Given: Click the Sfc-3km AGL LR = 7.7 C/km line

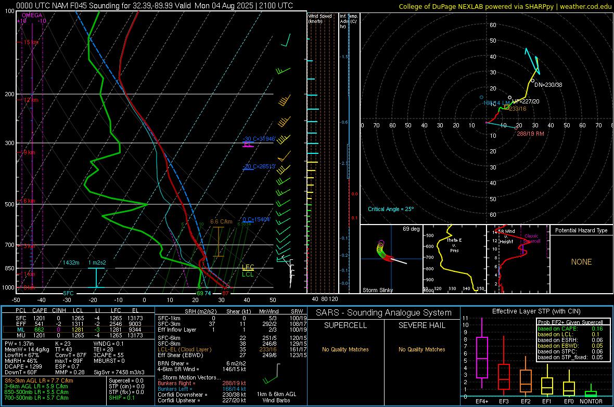Looking at the screenshot, I should [39, 380].
